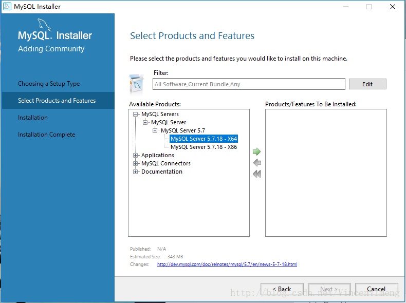The width and height of the screenshot is (406, 303).
Task: Open the Installation step in sidebar
Action: pos(33,118)
